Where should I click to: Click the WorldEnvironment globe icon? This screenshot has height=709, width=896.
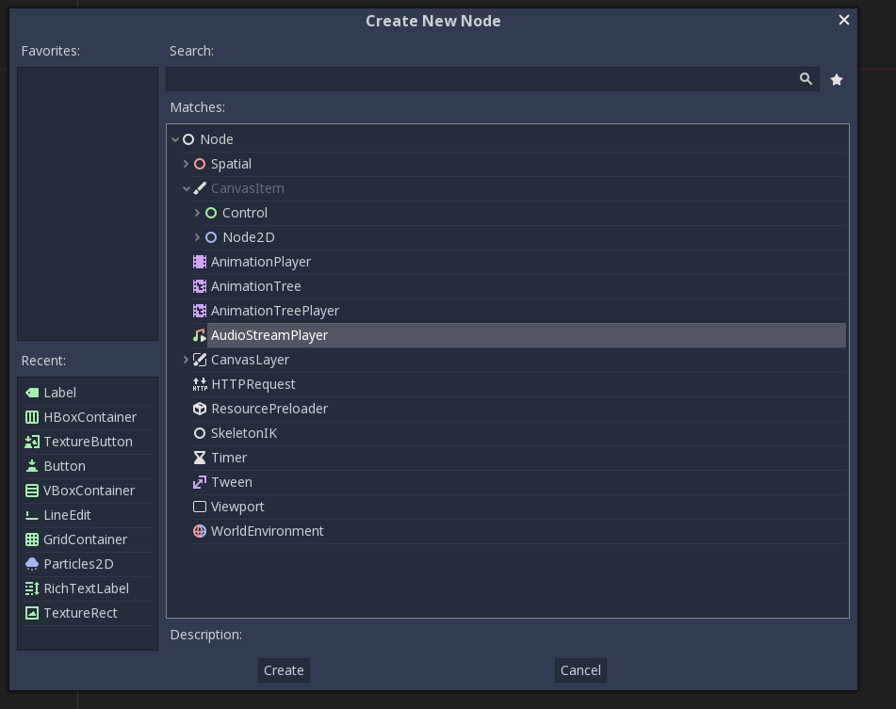pos(199,531)
